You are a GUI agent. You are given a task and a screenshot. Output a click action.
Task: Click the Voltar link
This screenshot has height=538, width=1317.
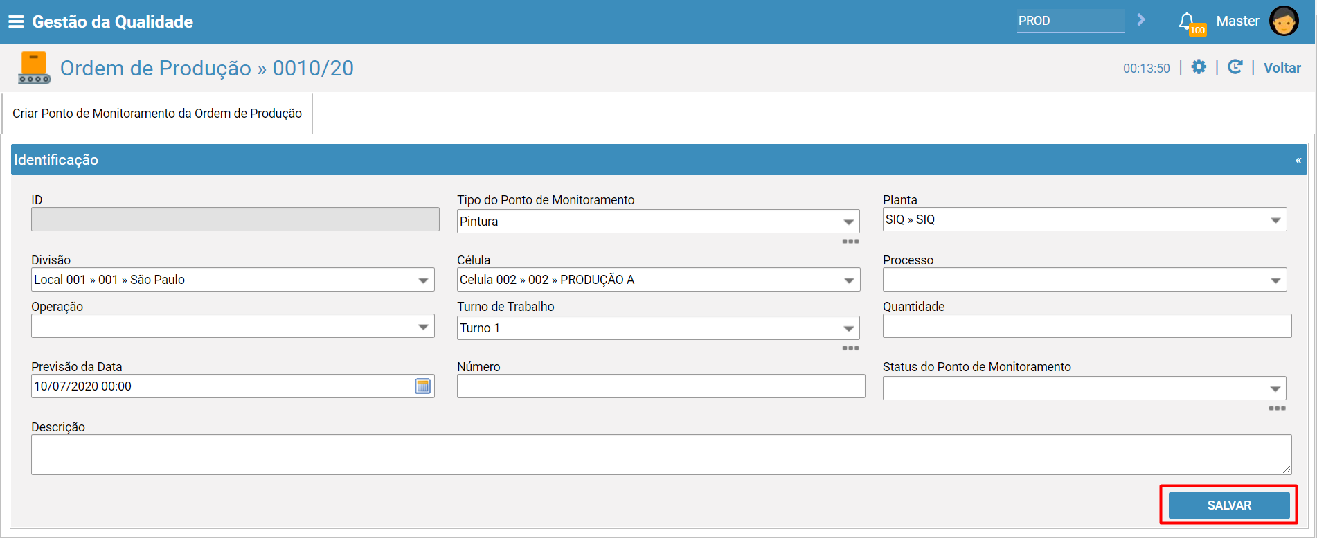(x=1282, y=68)
